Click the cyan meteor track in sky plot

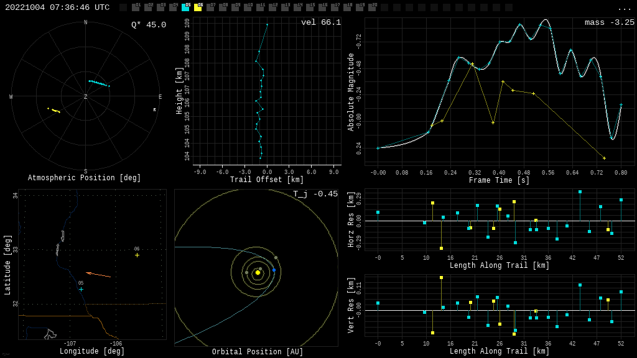(99, 83)
